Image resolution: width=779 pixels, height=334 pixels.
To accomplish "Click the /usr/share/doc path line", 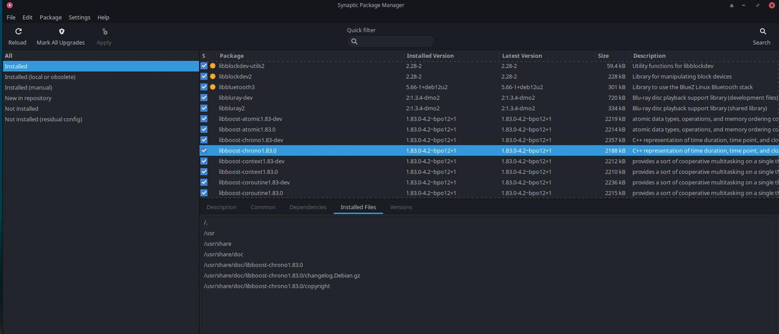I will tap(223, 254).
